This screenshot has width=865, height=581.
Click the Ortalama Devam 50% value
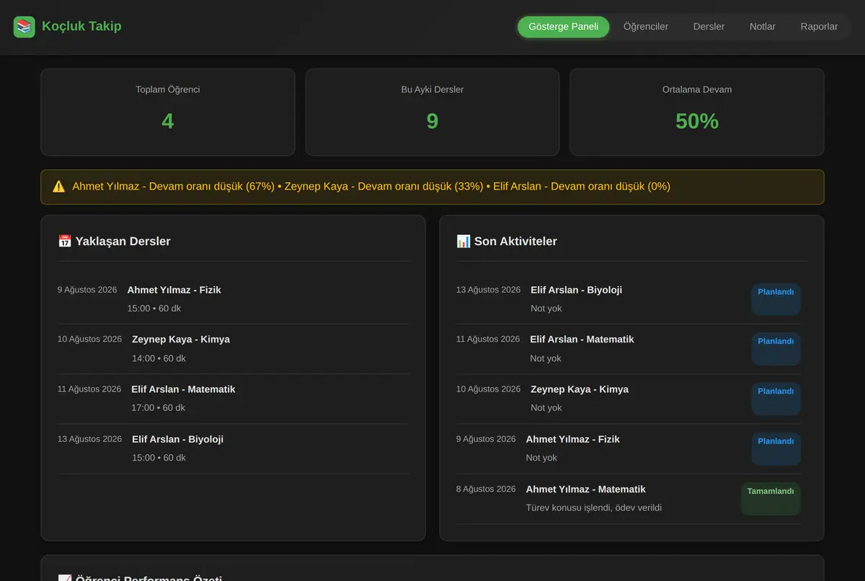(x=697, y=121)
